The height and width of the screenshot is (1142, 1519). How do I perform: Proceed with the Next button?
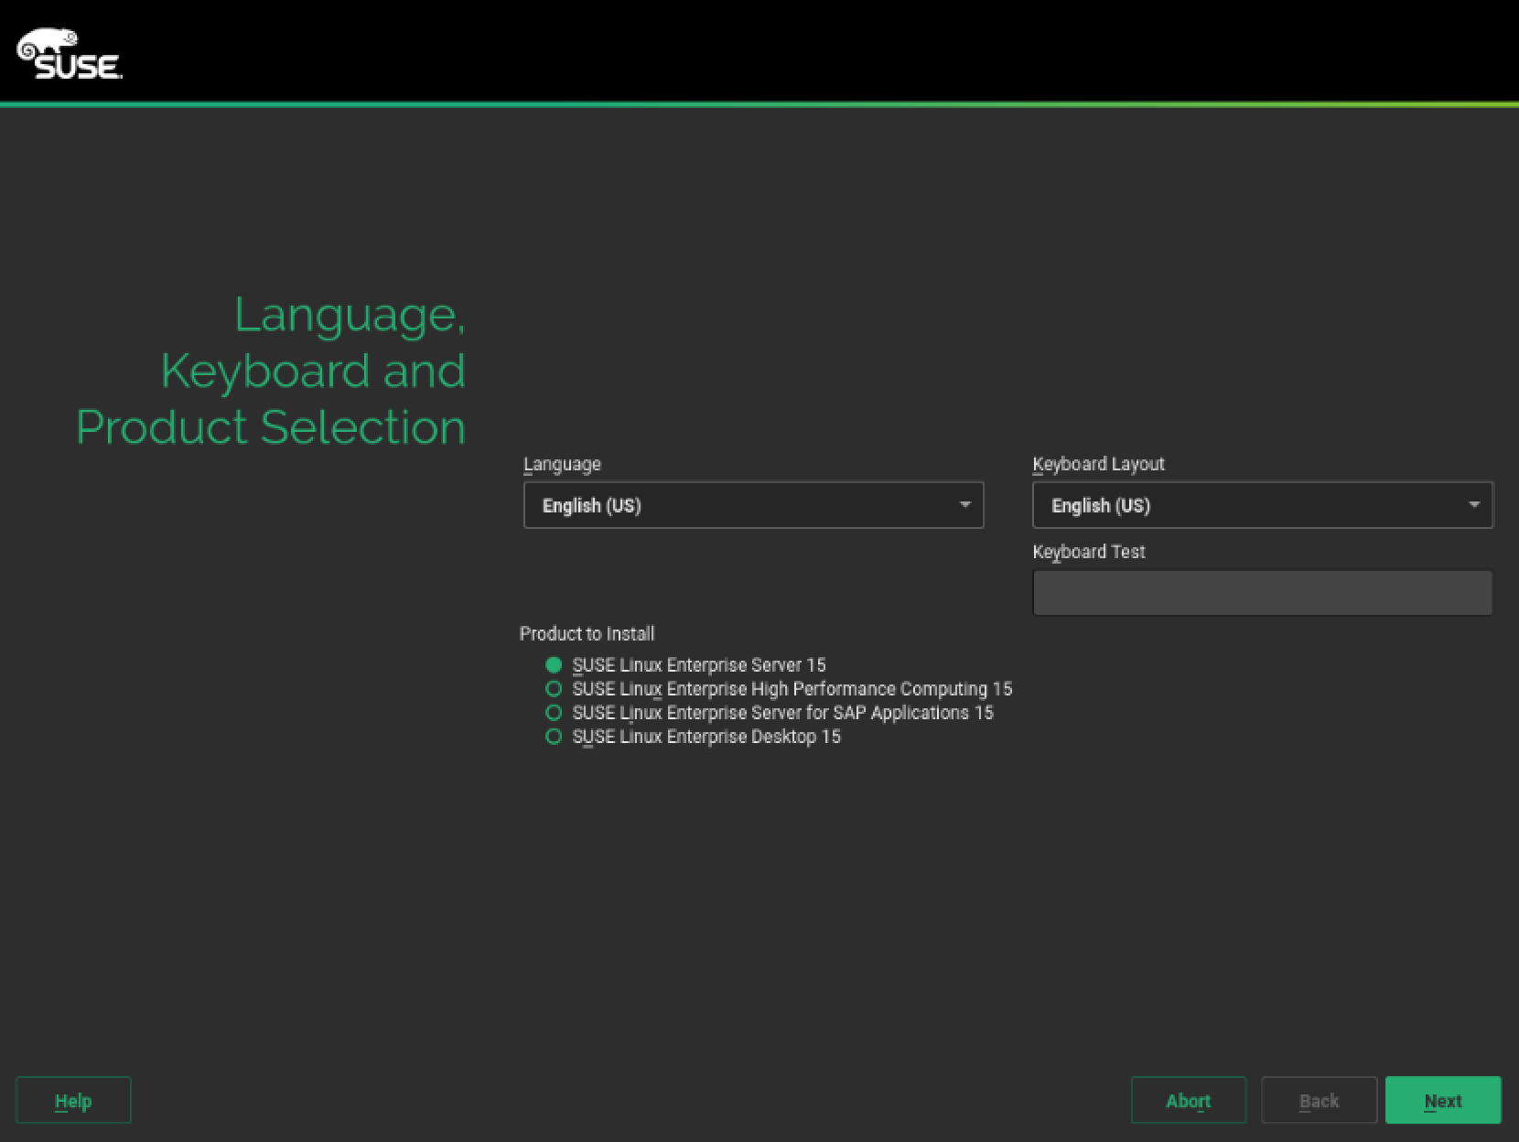coord(1443,1100)
